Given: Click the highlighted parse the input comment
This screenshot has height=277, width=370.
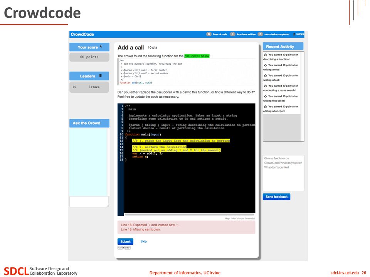Looking at the screenshot, I should pos(181,141).
